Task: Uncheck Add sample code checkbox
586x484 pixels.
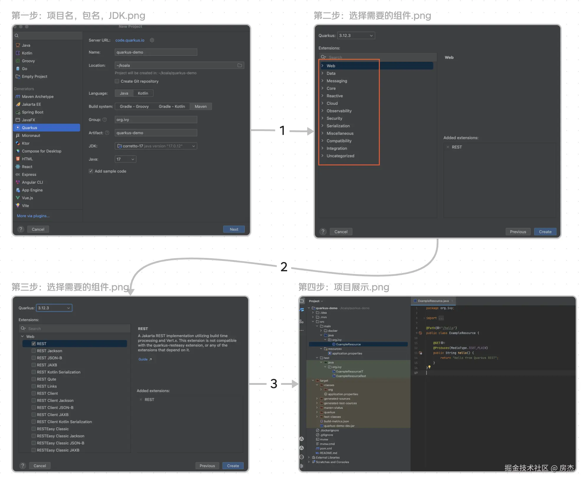Action: click(91, 171)
